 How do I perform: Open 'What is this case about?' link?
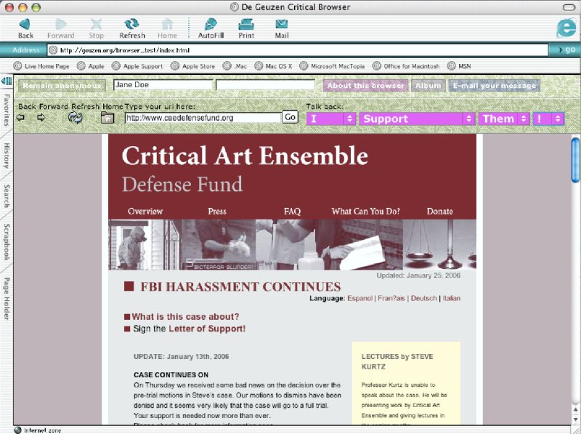(x=185, y=317)
